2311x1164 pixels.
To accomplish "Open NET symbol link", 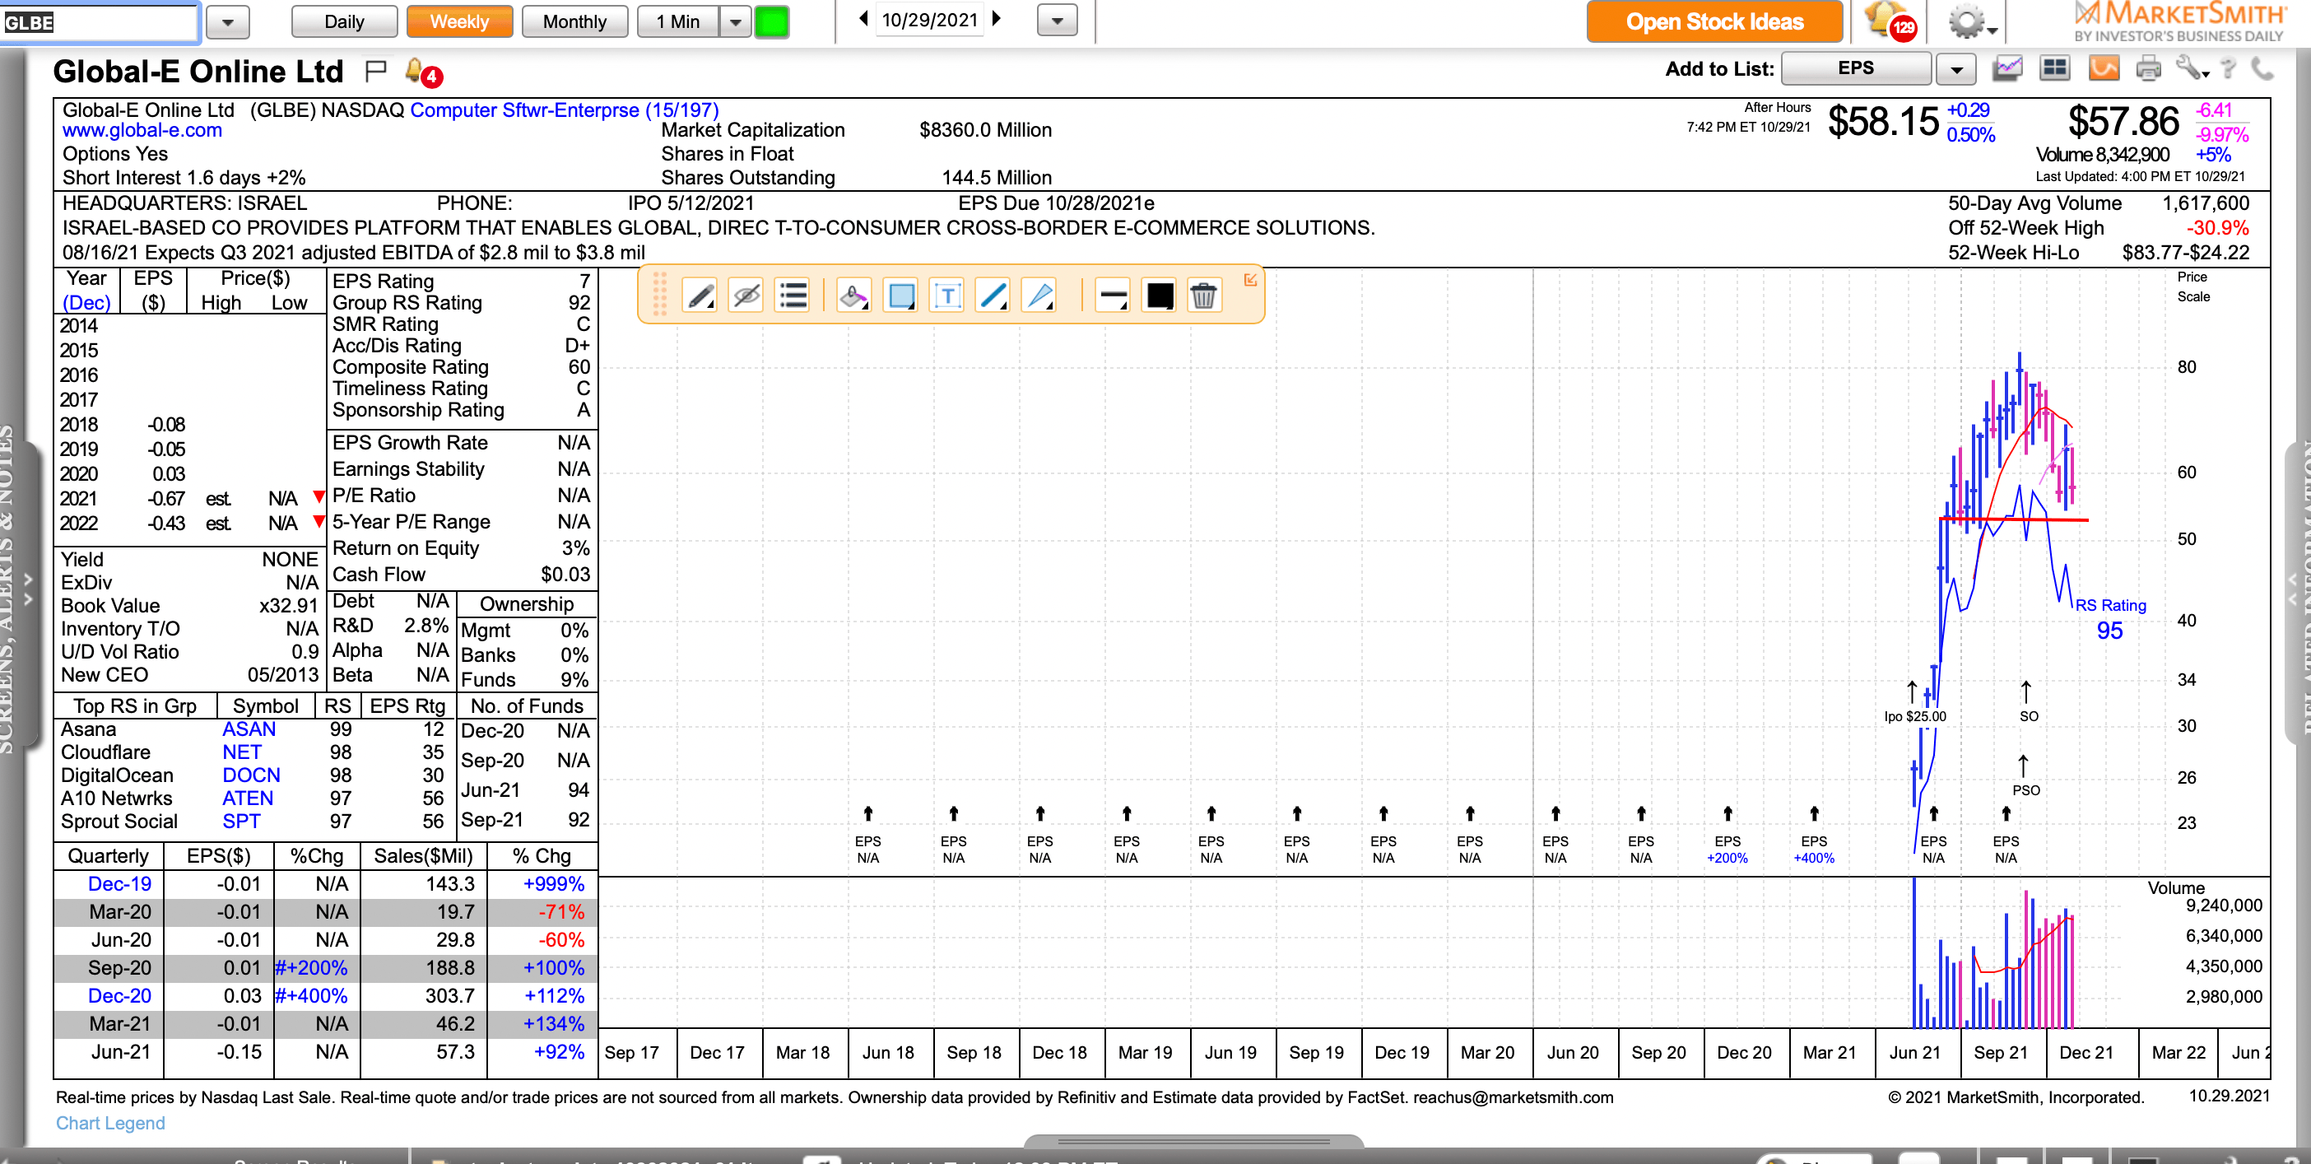I will coord(241,752).
